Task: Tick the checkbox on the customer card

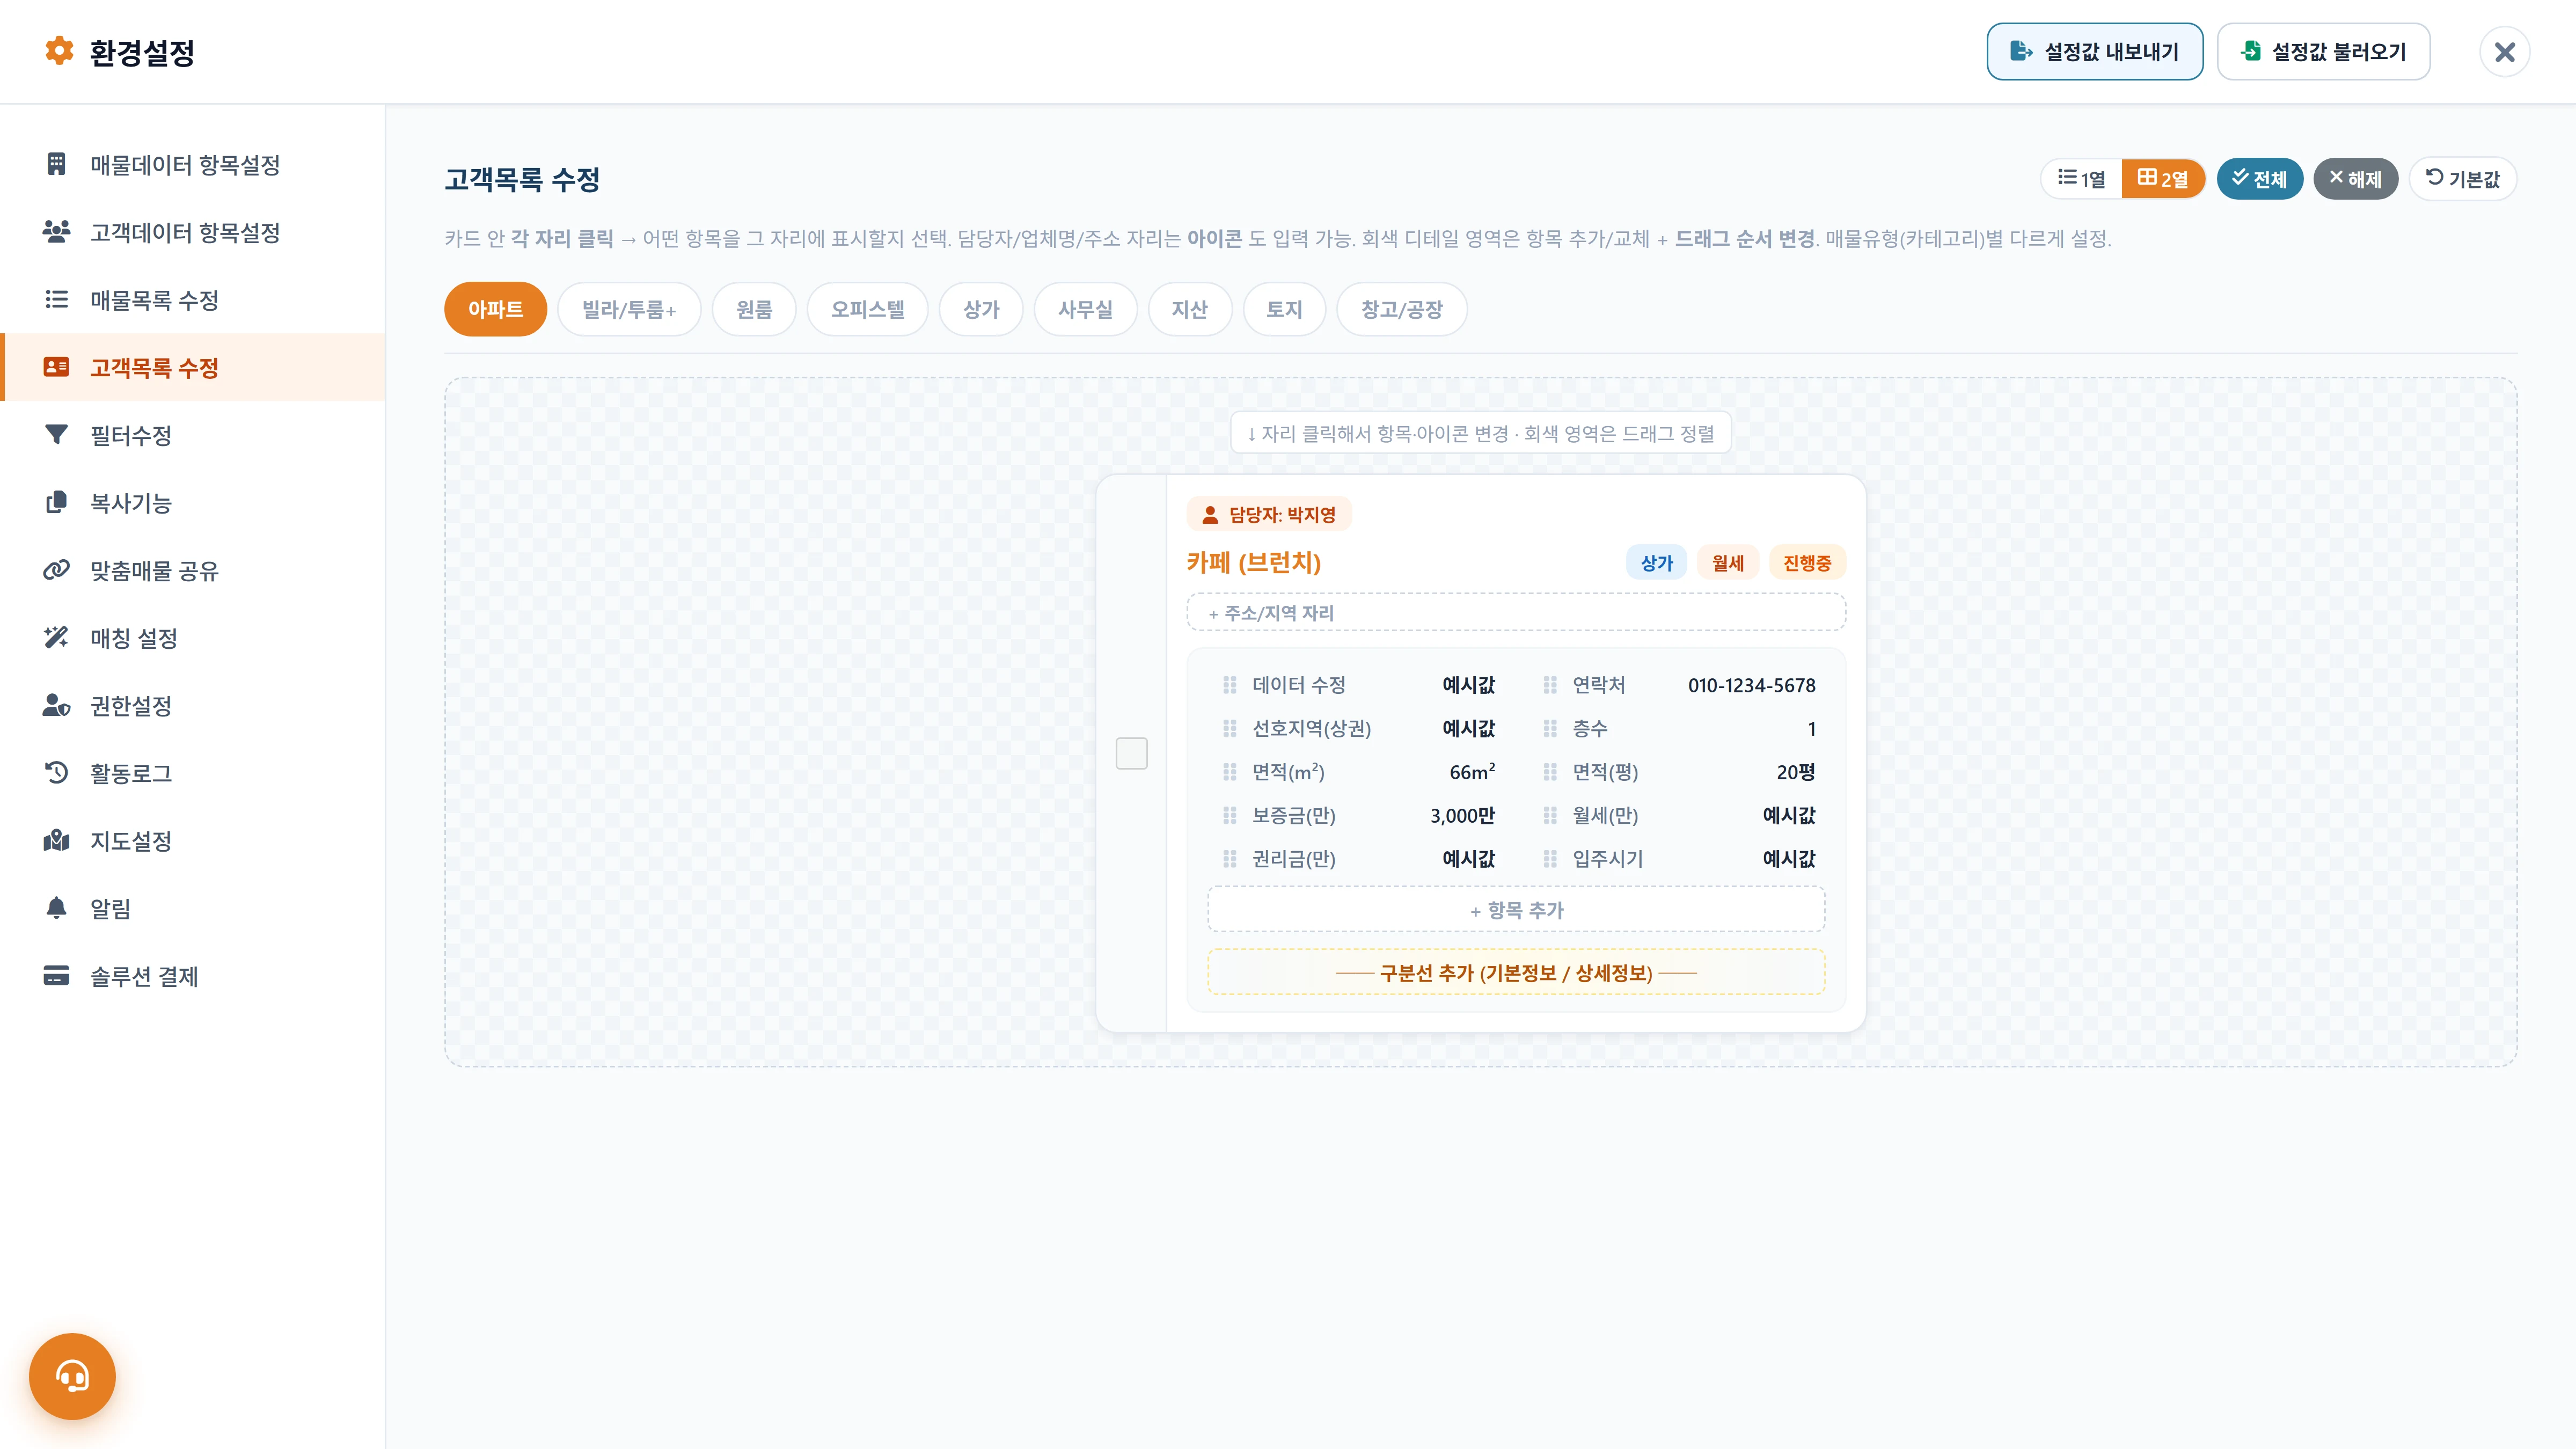Action: (1131, 753)
